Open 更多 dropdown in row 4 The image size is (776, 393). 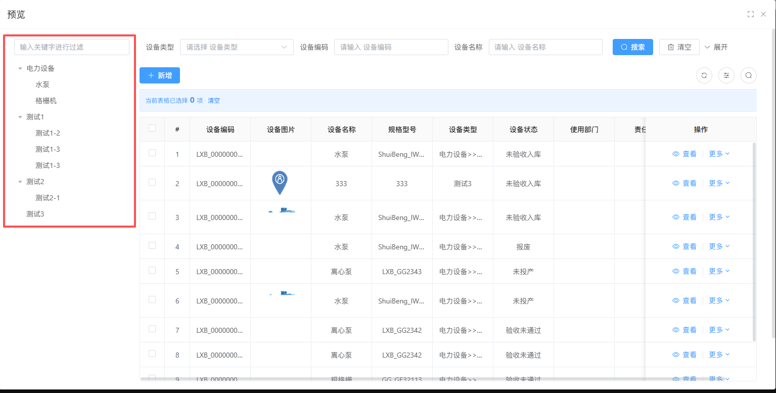click(x=719, y=246)
